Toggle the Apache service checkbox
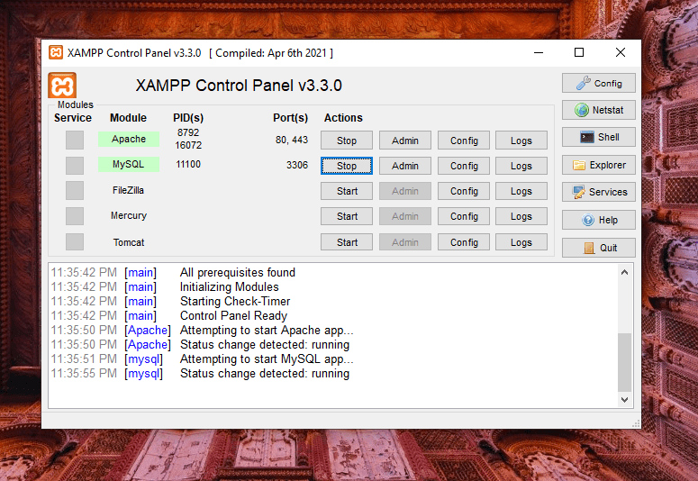 [x=75, y=140]
